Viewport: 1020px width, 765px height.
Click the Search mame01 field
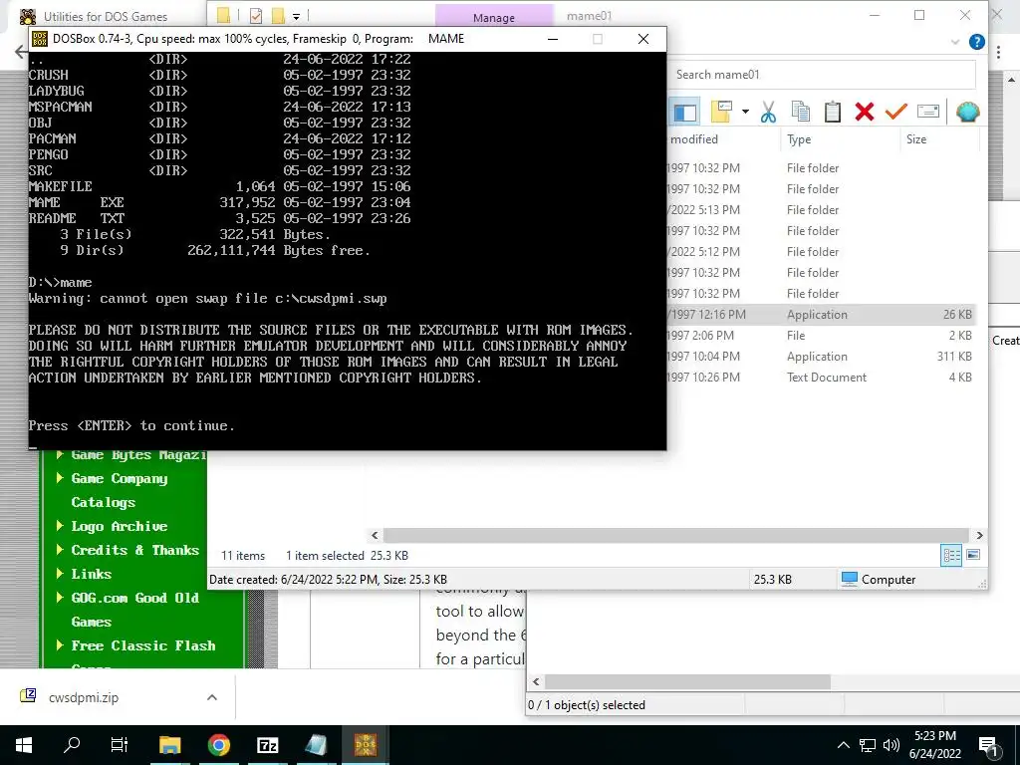(822, 74)
